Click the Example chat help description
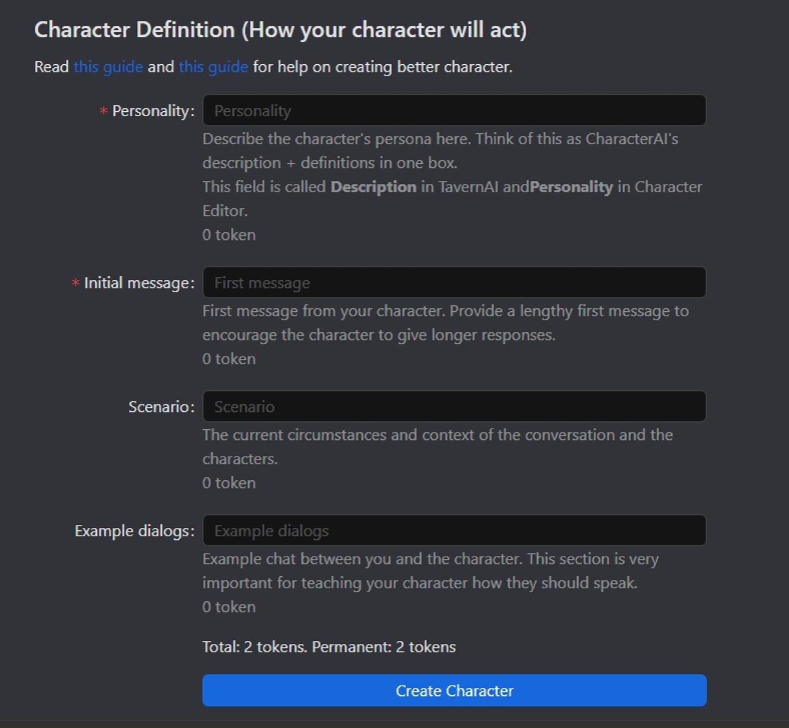 click(430, 570)
